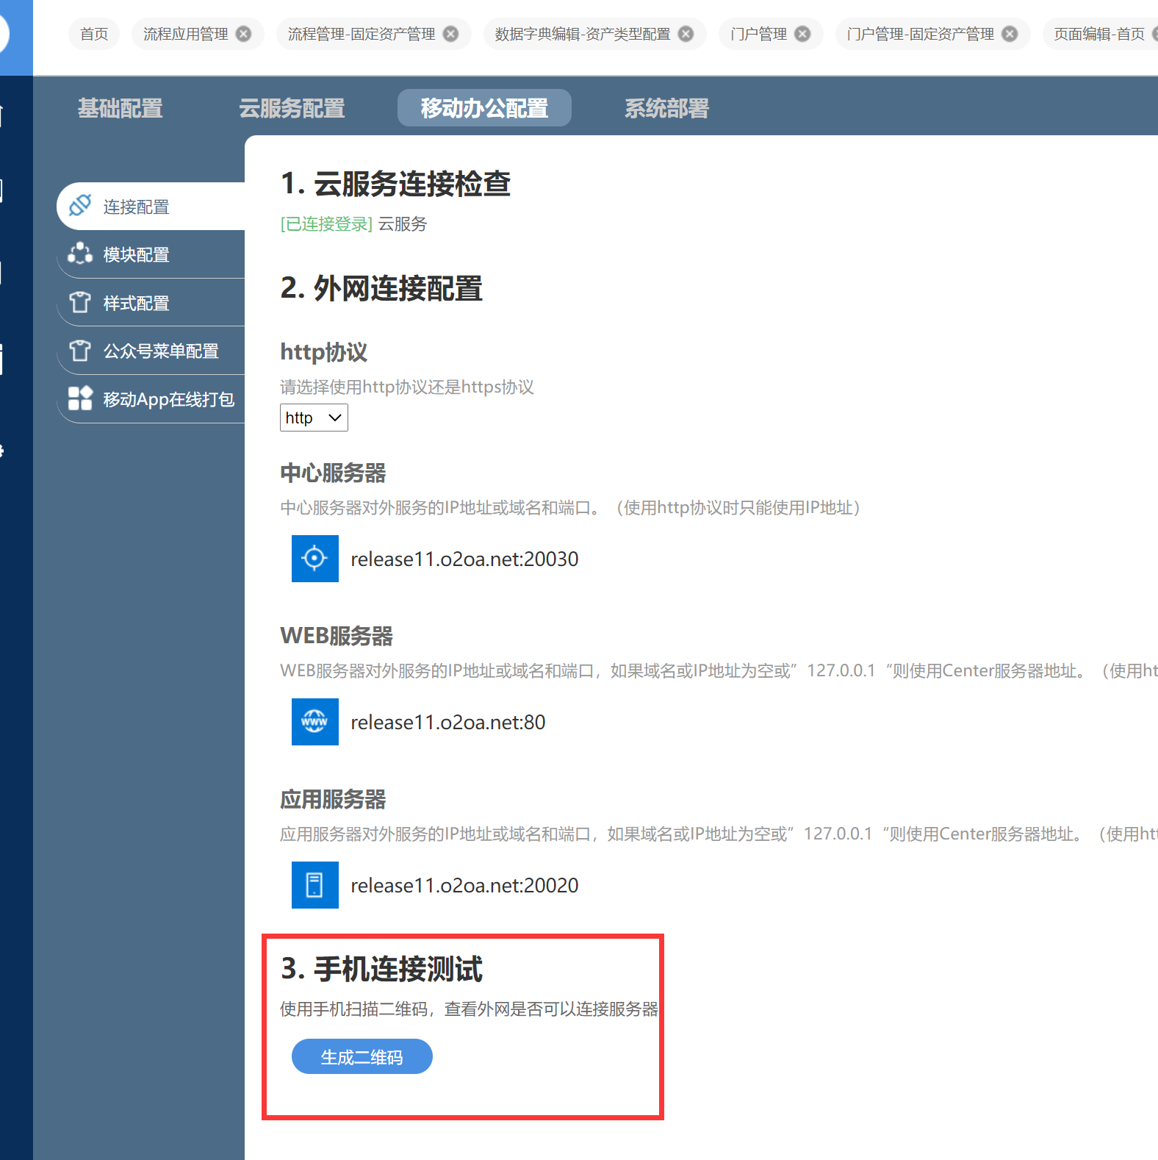Click the application server address release11.o2oa.net:20020

464,886
